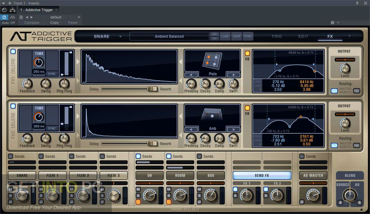Toggle phase invert on ROOM channel
Screen dimensions: 370x214
[x=169, y=202]
